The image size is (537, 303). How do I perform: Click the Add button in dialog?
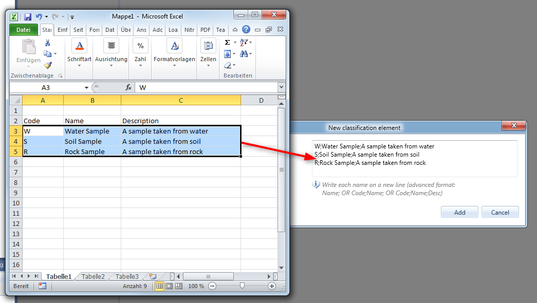[459, 212]
